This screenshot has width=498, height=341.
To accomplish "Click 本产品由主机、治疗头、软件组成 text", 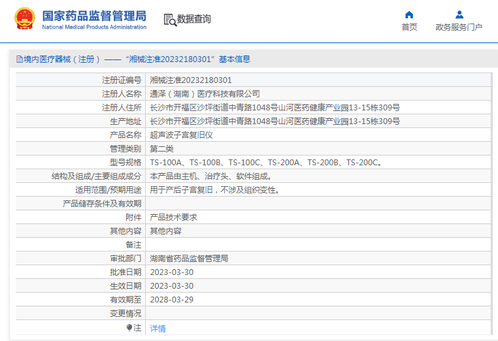I will (x=211, y=176).
